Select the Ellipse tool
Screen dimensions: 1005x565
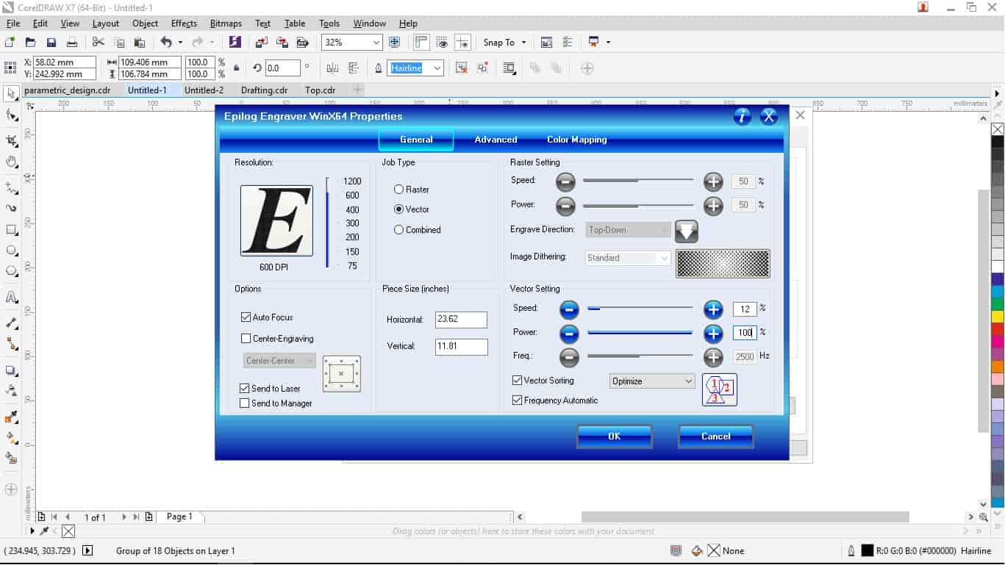tap(11, 251)
